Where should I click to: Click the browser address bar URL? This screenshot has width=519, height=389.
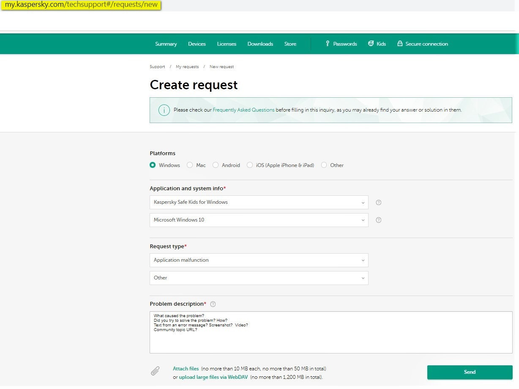(81, 5)
